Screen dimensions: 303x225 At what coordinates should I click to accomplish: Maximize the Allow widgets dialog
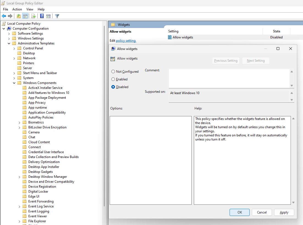278,49
